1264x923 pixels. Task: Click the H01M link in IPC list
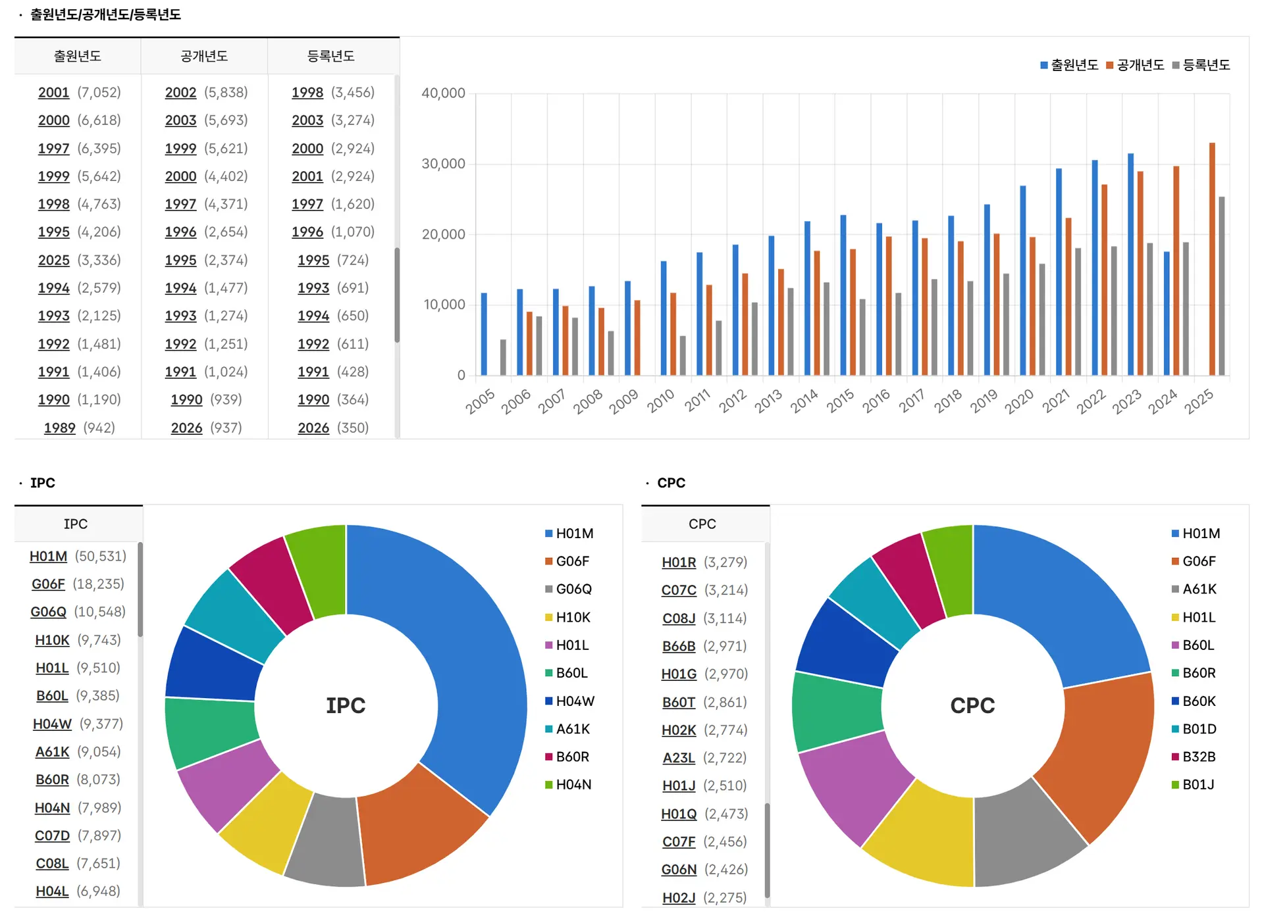(48, 557)
